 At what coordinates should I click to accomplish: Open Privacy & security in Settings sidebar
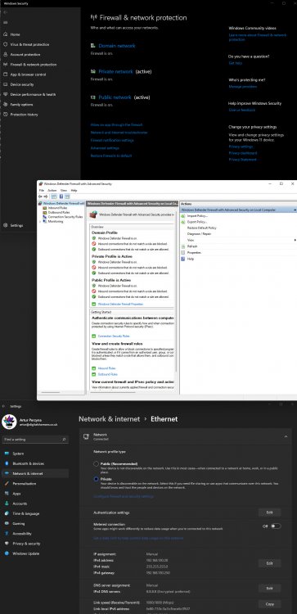(27, 544)
